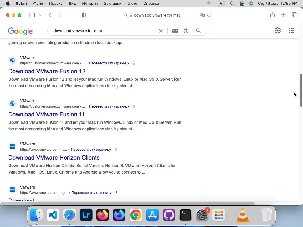This screenshot has height=227, width=303.
Task: Open the Файл menu
Action: coord(38,4)
